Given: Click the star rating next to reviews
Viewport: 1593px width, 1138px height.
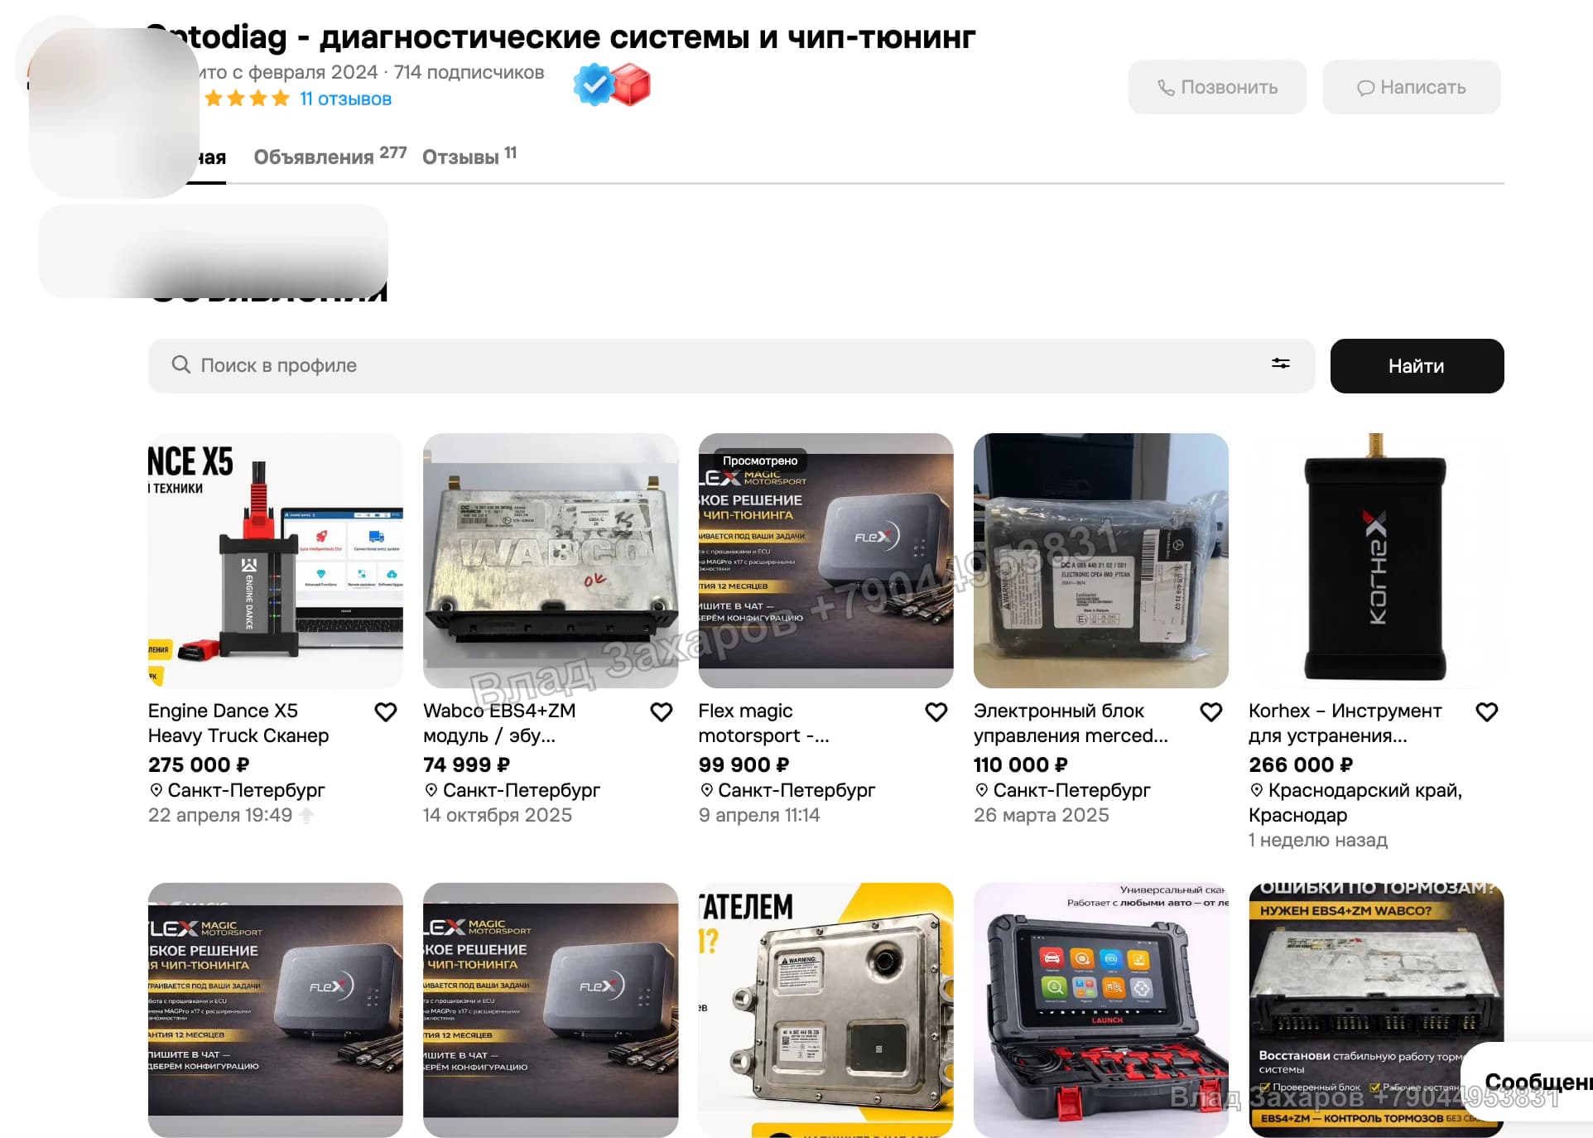Looking at the screenshot, I should [x=247, y=99].
